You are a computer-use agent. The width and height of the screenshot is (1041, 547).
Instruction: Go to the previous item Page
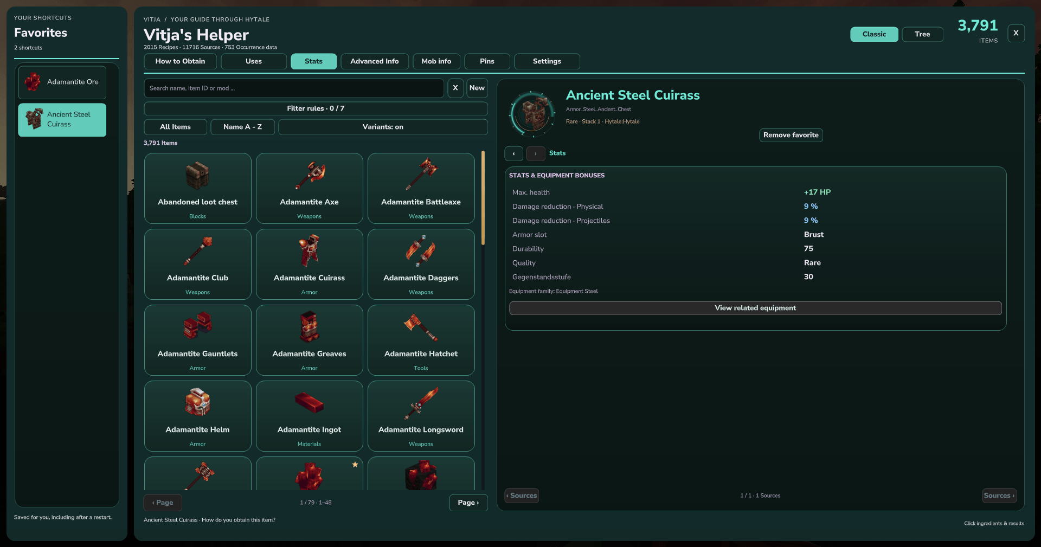(x=163, y=503)
